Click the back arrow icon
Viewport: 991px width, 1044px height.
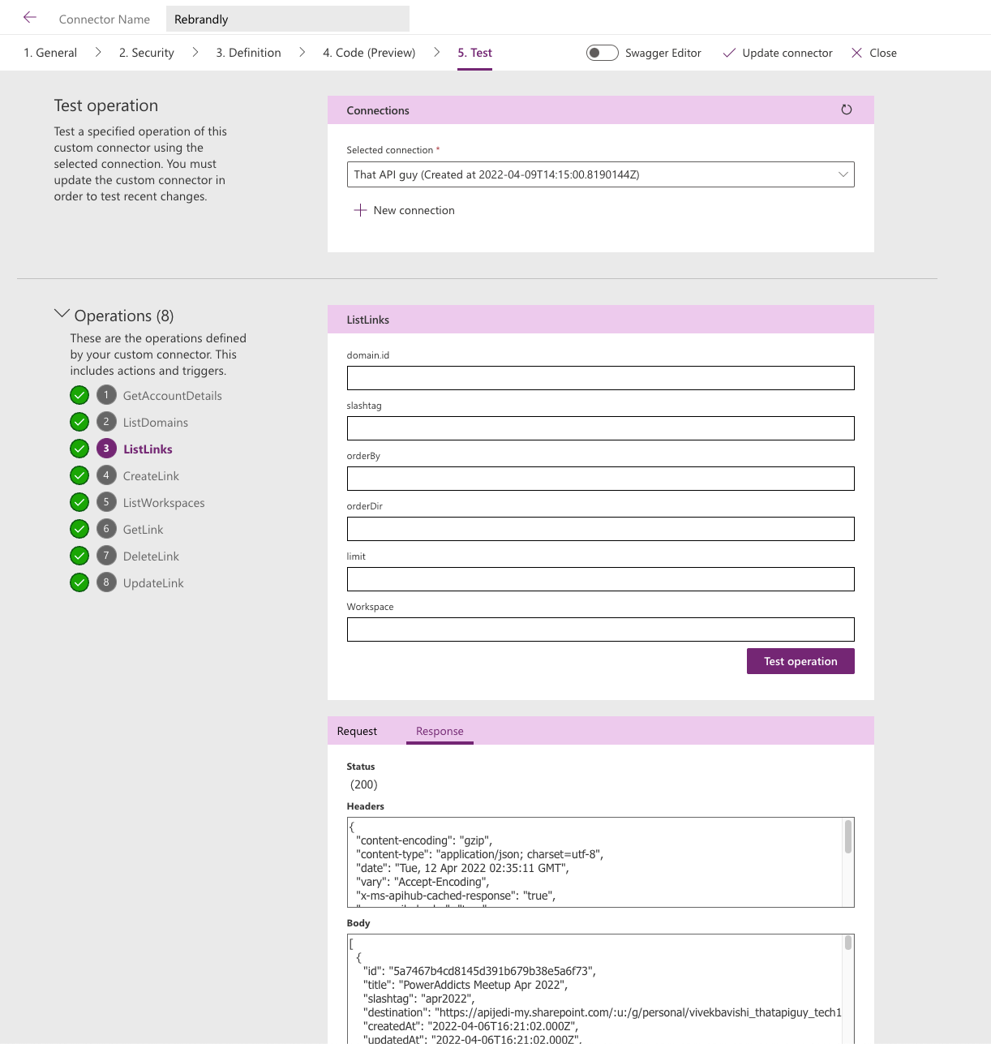point(30,17)
